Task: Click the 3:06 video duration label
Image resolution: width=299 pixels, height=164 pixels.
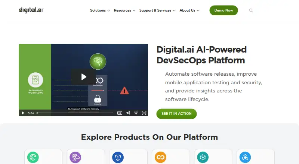Action: click(31, 113)
